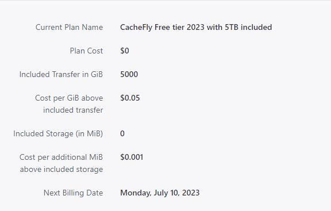This screenshot has height=211, width=331.
Task: Click the Current Plan Name label
Action: [69, 27]
